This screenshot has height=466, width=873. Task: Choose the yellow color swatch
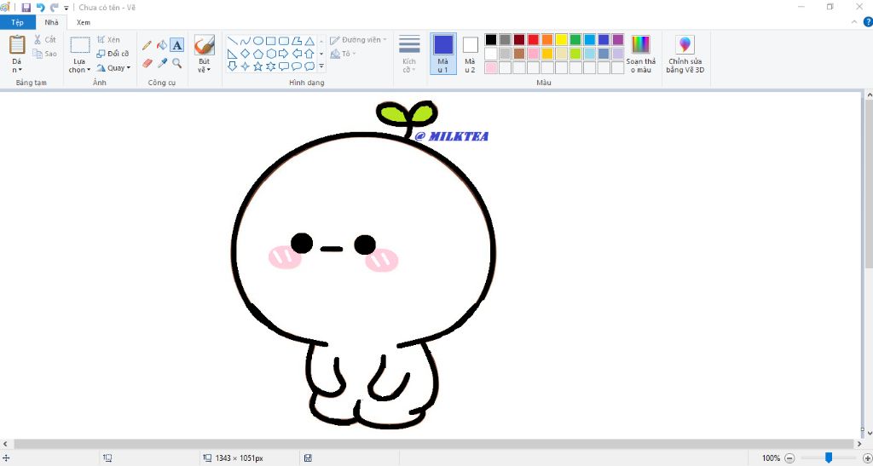point(561,39)
